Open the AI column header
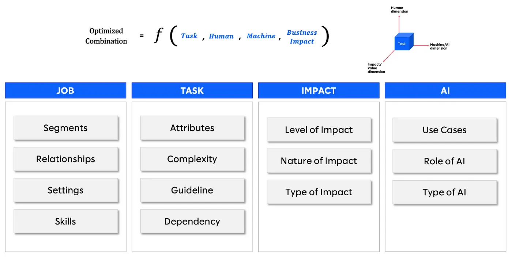512x257 pixels. [445, 91]
